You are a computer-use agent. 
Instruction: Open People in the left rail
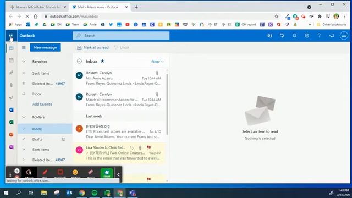tap(11, 73)
